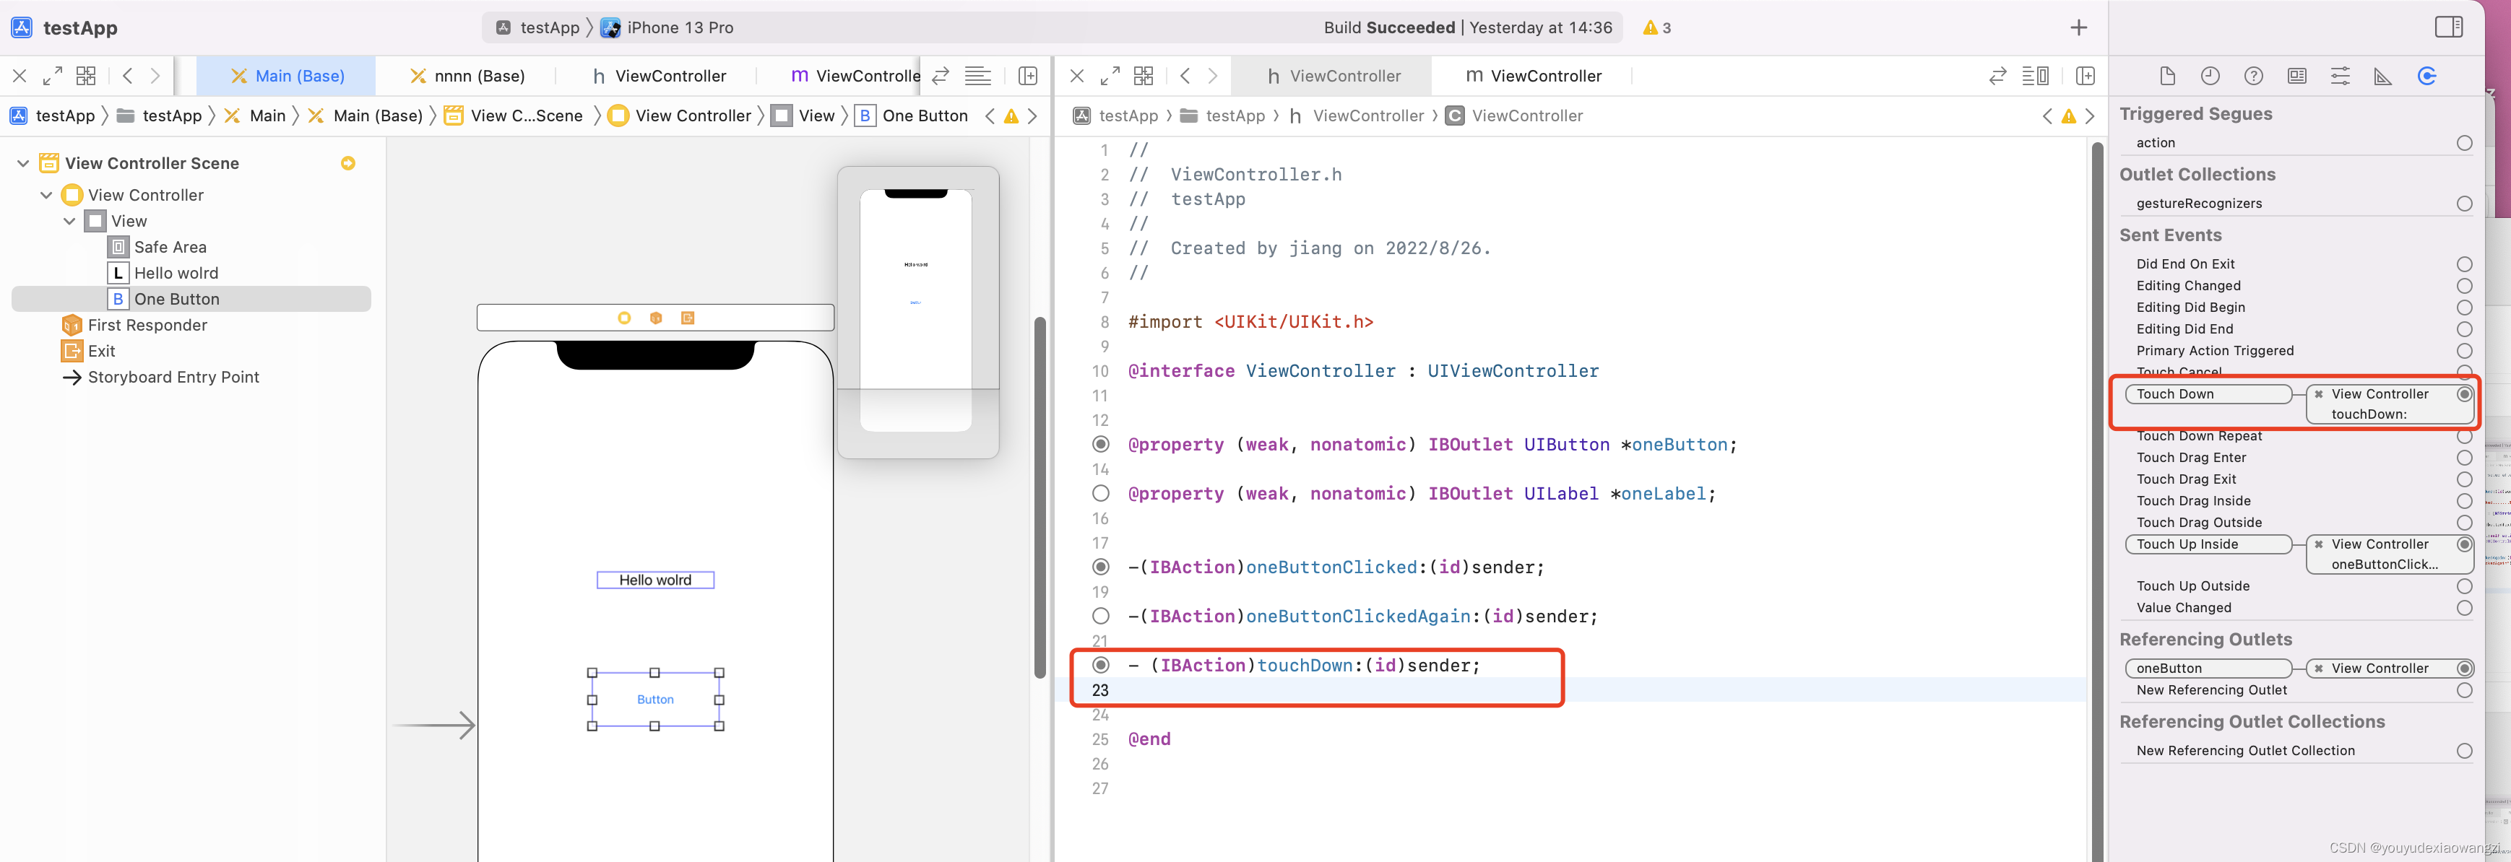Collapse the View Controller tree node
This screenshot has height=862, width=2511.
(x=46, y=195)
